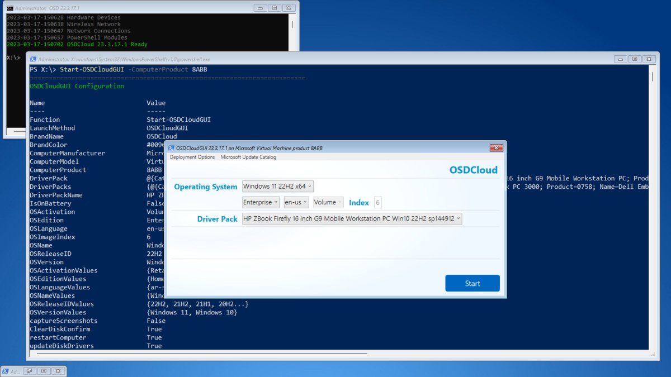Click the X:\> prompt in the command window

[13, 58]
